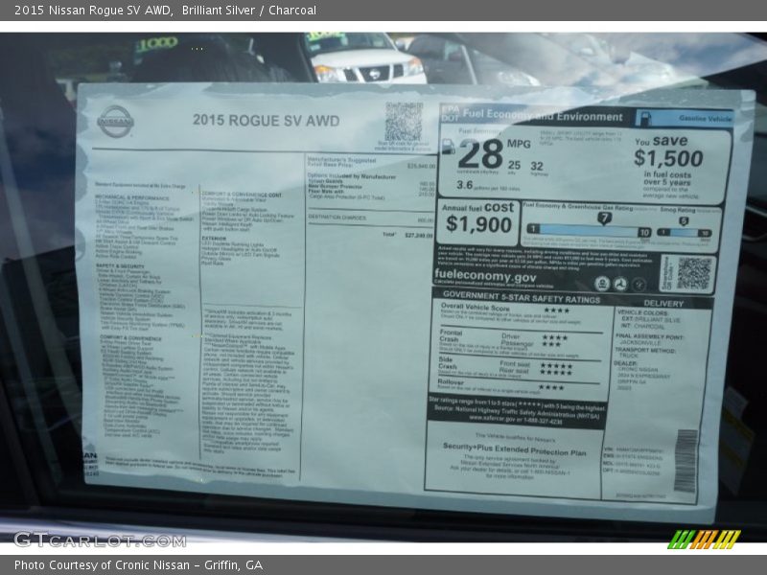The image size is (767, 575).
Task: Click the annual fuel cost '$1,900'
Action: click(x=478, y=224)
